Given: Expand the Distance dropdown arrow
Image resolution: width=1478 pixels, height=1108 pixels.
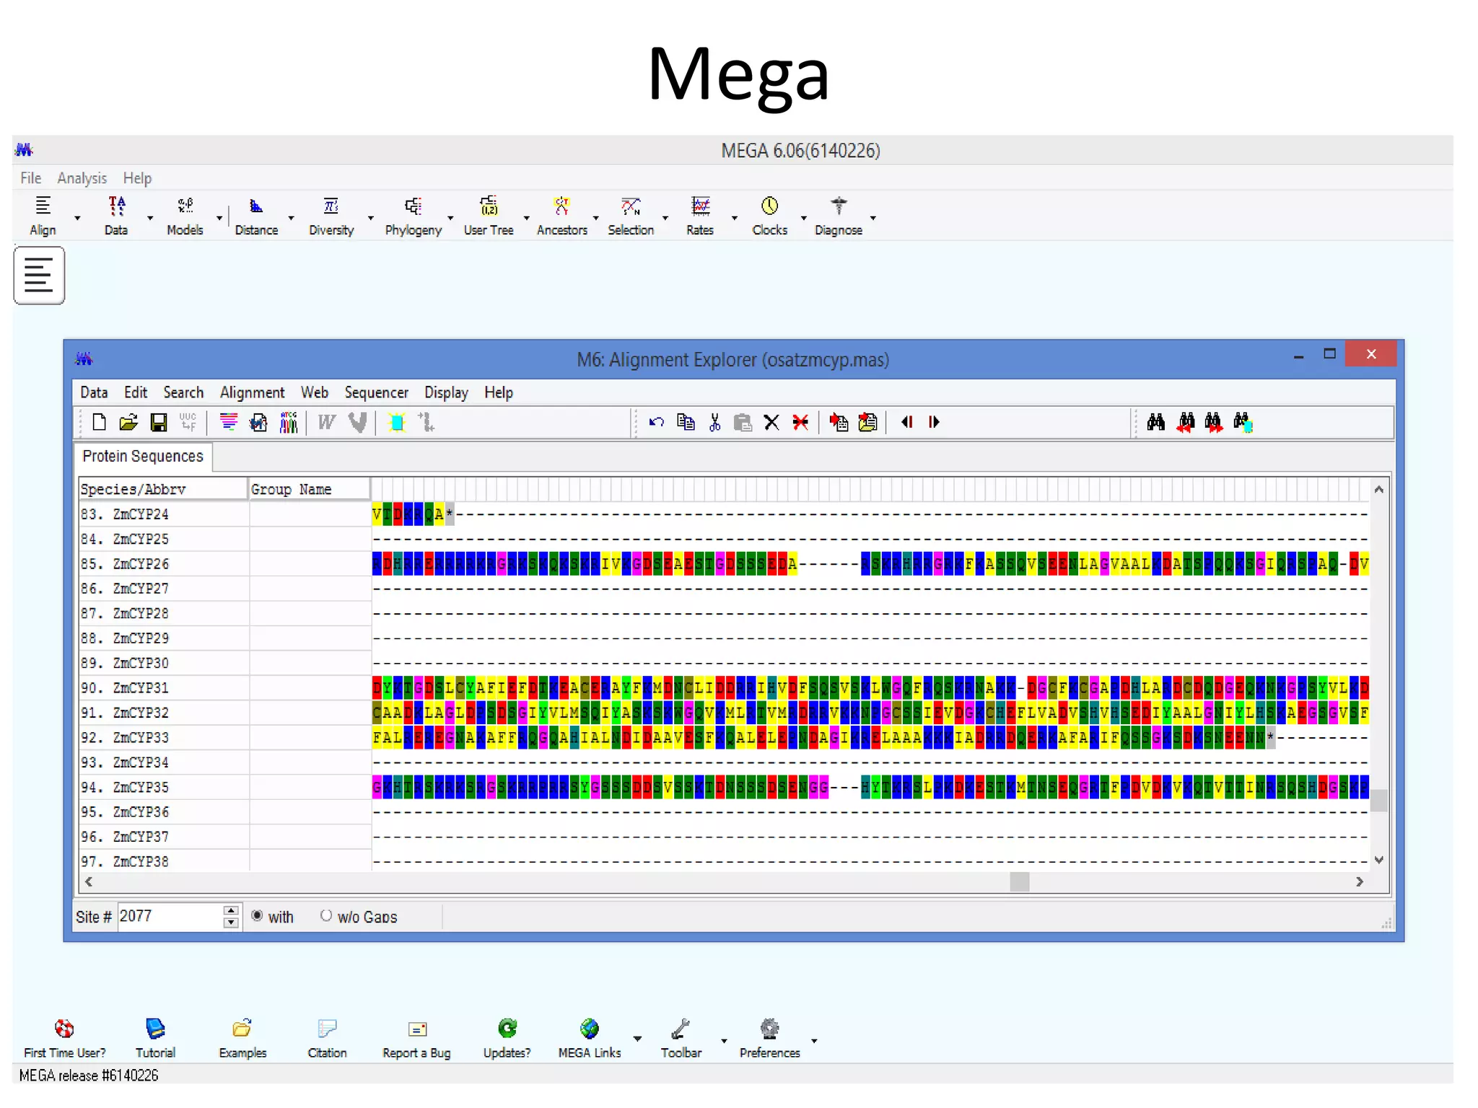Looking at the screenshot, I should coord(292,218).
